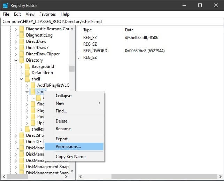The image size is (224, 181).
Task: Expand the DirectDrawClipper key
Action: (16, 54)
